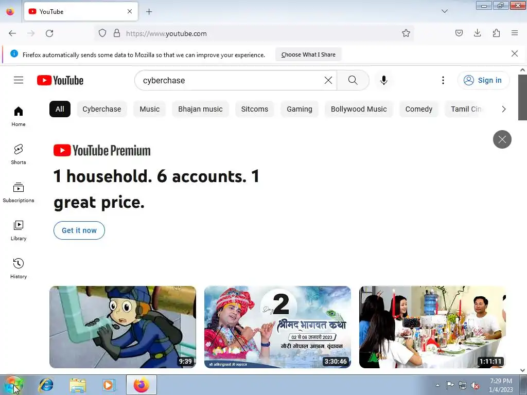Open the tracking protection shield icon
Screen dimensions: 527x395
click(x=102, y=33)
